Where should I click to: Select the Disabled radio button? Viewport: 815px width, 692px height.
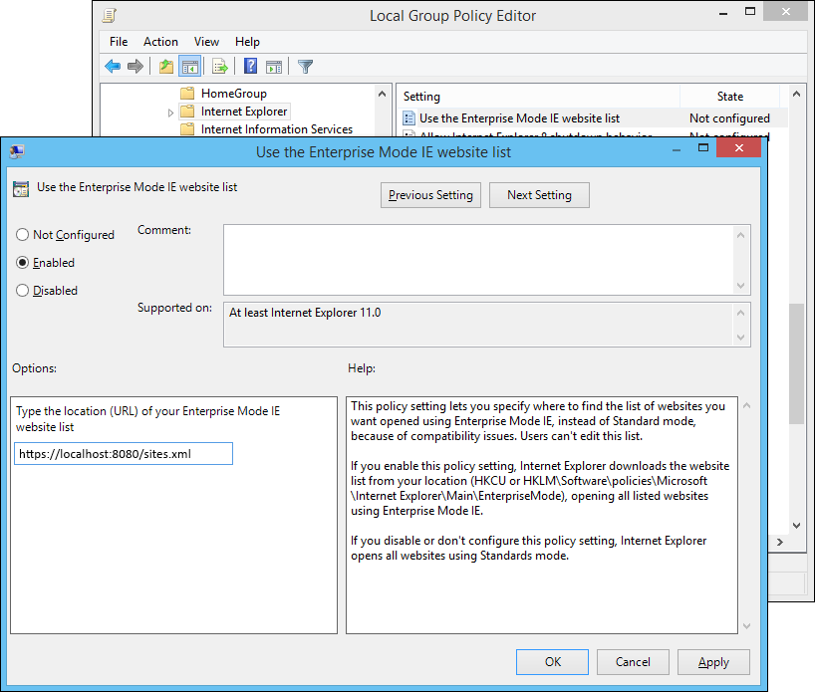pos(21,290)
